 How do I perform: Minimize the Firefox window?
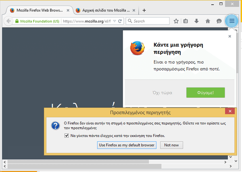coord(213,4)
